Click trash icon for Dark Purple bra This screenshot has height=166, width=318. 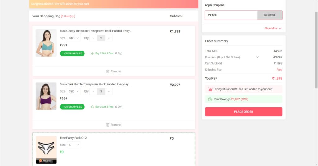coord(108,125)
